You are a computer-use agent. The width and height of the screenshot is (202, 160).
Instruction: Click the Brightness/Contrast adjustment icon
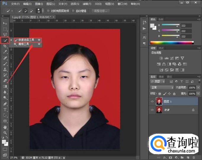161,58
